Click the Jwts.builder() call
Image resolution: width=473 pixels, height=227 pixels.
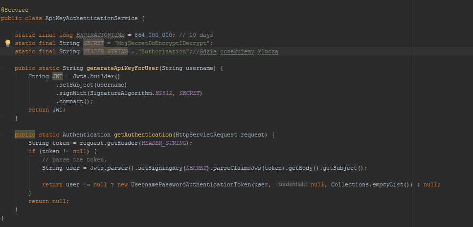tap(96, 76)
